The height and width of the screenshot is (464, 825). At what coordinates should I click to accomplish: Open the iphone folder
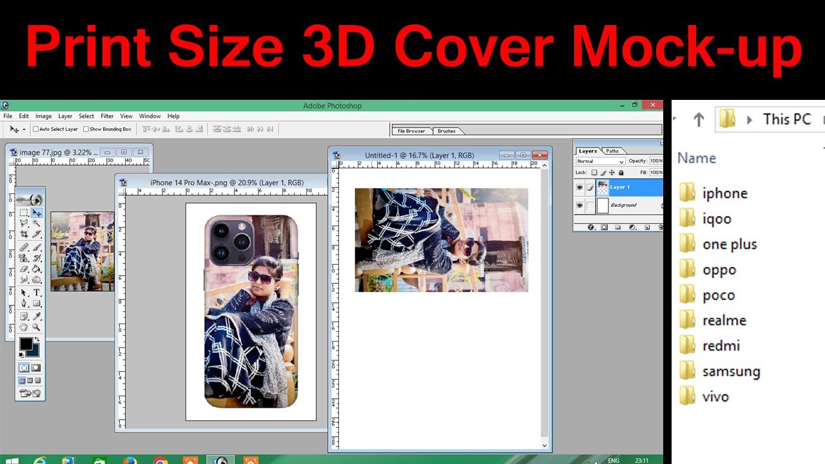pos(713,193)
